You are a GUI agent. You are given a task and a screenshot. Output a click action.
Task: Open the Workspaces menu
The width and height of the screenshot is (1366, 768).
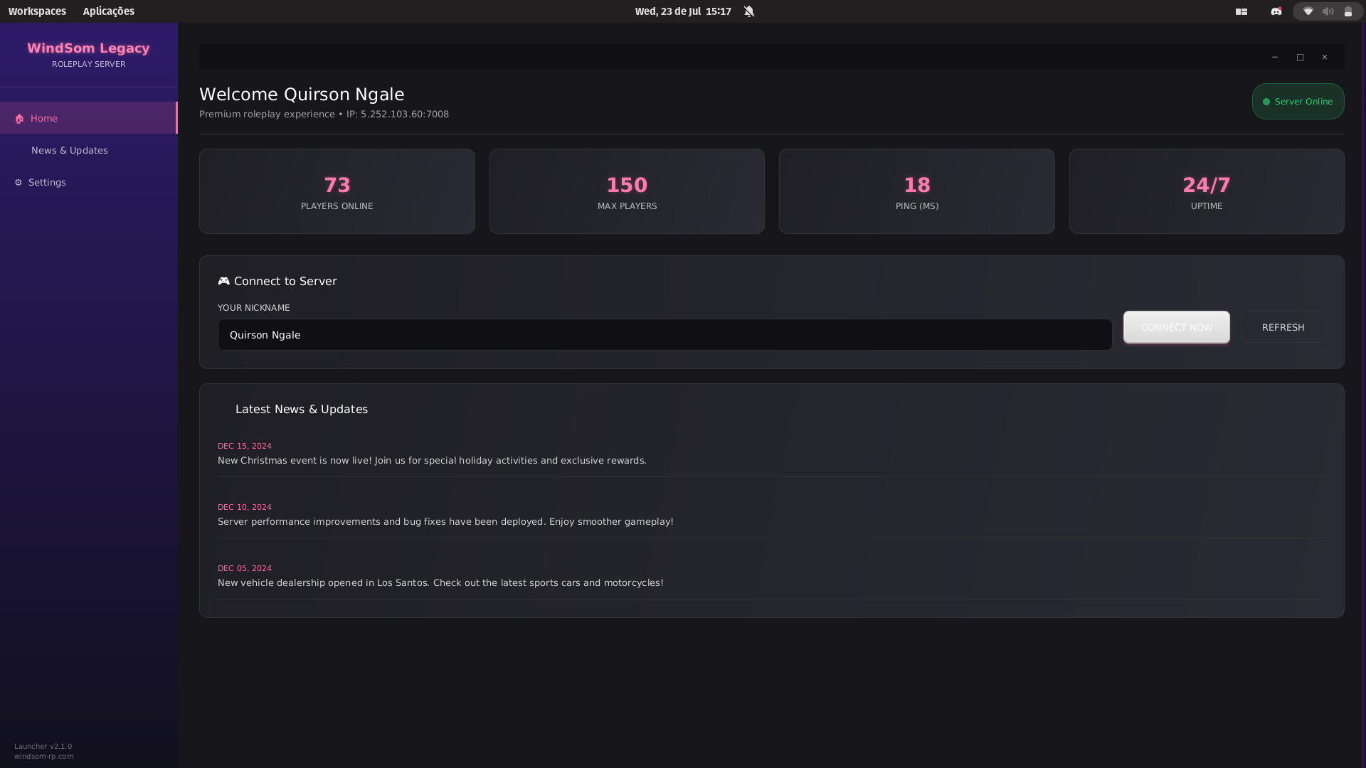click(x=37, y=11)
